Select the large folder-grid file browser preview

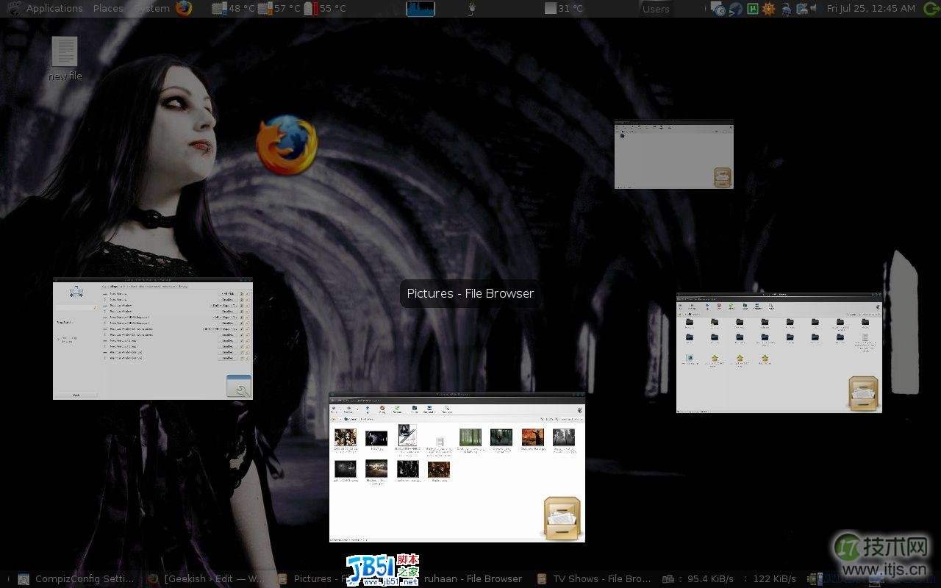pyautogui.click(x=779, y=353)
